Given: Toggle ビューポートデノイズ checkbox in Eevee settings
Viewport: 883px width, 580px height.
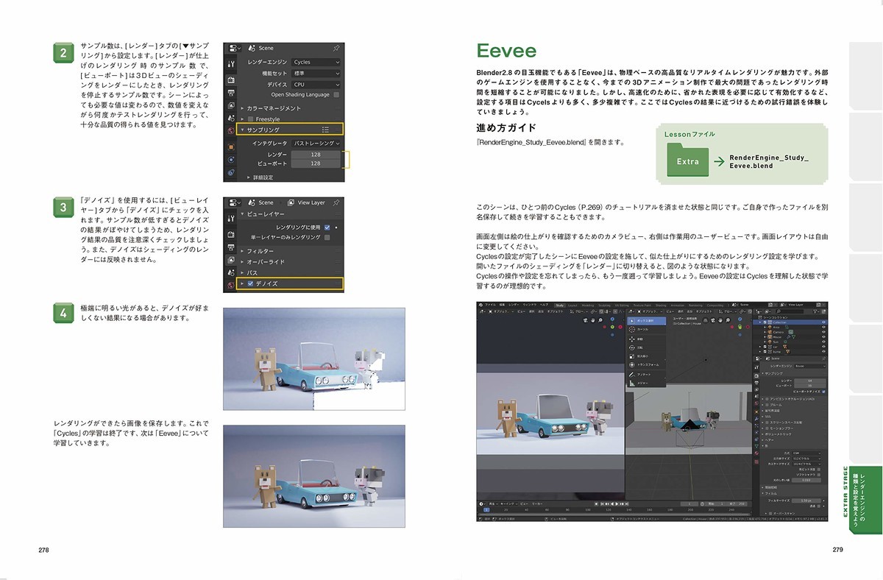Looking at the screenshot, I should tap(824, 392).
